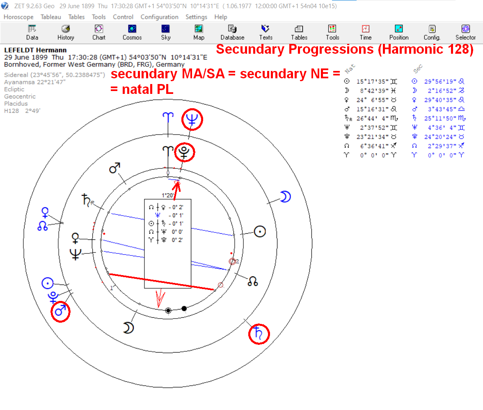Open the Horoscope menu
This screenshot has width=483, height=410.
coord(18,17)
